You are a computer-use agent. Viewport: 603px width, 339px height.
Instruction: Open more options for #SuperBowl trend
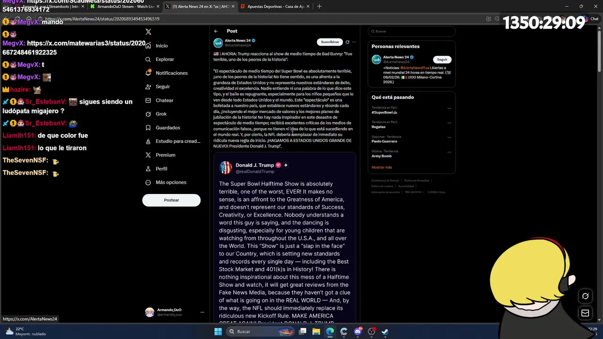(449, 108)
